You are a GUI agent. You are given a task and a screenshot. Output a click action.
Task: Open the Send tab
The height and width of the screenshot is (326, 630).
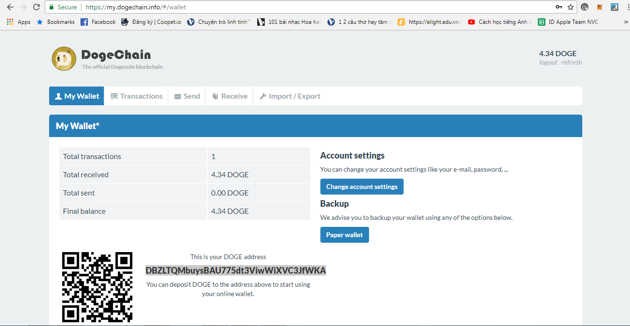(x=187, y=96)
